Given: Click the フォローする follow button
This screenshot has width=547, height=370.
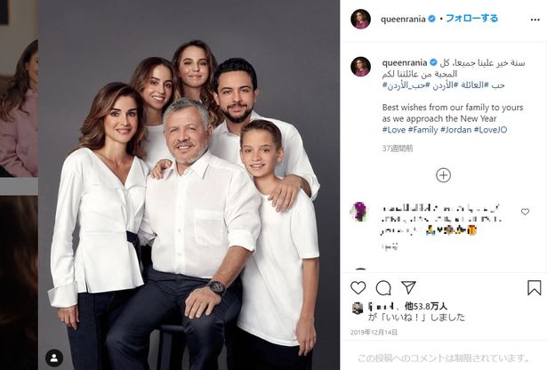Looking at the screenshot, I should point(471,19).
